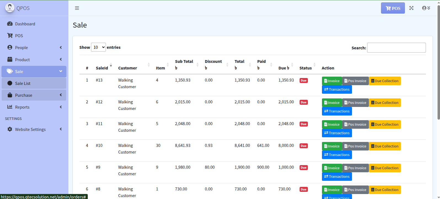This screenshot has width=440, height=199.
Task: Click the Purchase bag icon
Action: click(x=10, y=95)
